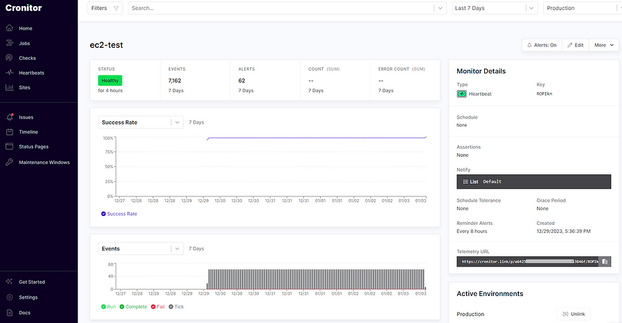Click the 62 alerts count
The height and width of the screenshot is (323, 622).
point(241,81)
